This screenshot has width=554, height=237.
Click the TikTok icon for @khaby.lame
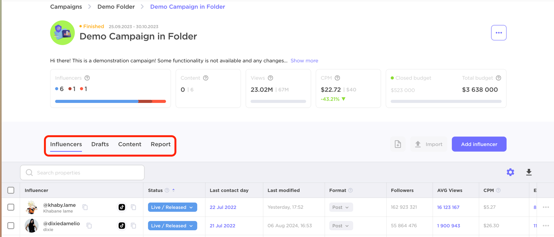[122, 207]
